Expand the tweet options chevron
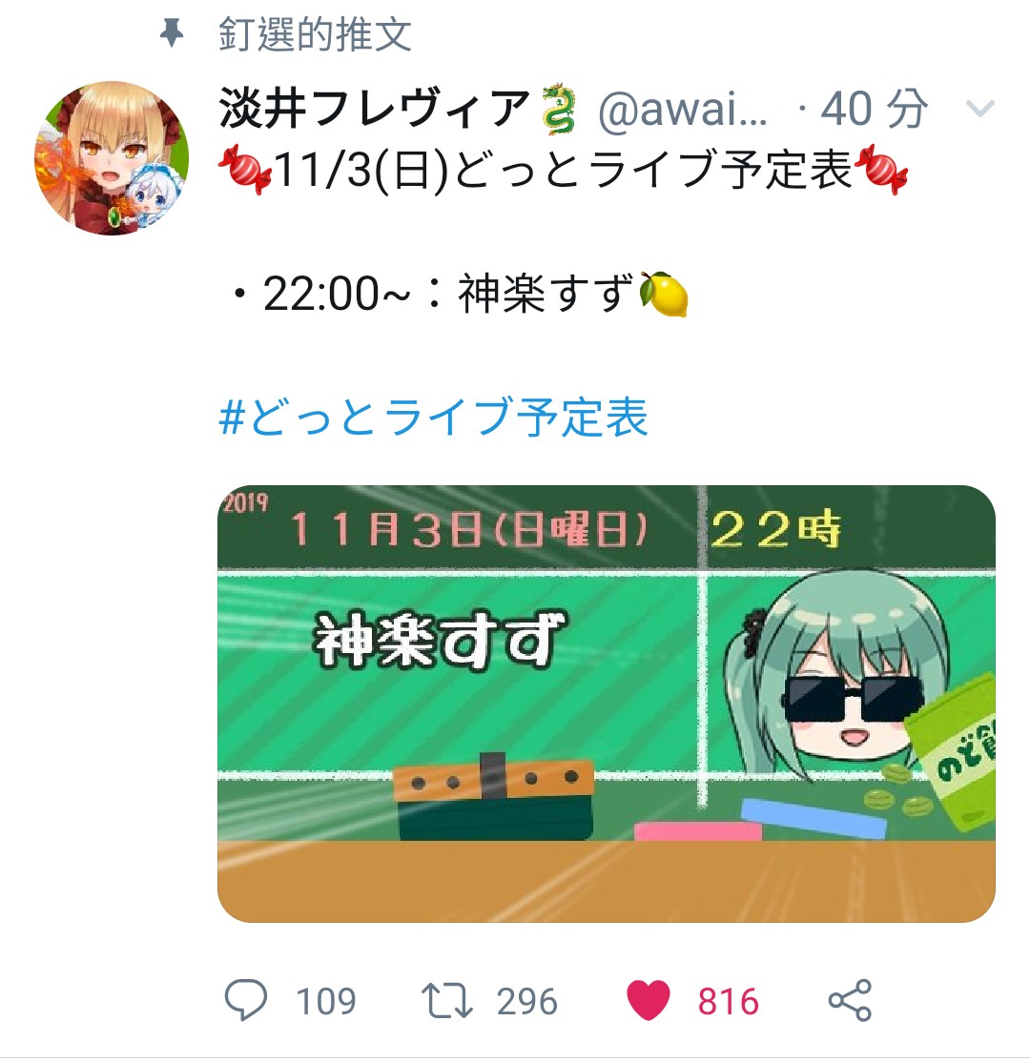This screenshot has height=1062, width=1030. click(979, 109)
